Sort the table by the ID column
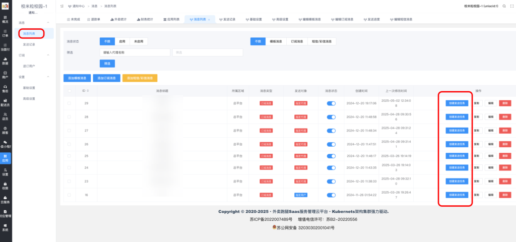516x242 pixels. (x=88, y=91)
